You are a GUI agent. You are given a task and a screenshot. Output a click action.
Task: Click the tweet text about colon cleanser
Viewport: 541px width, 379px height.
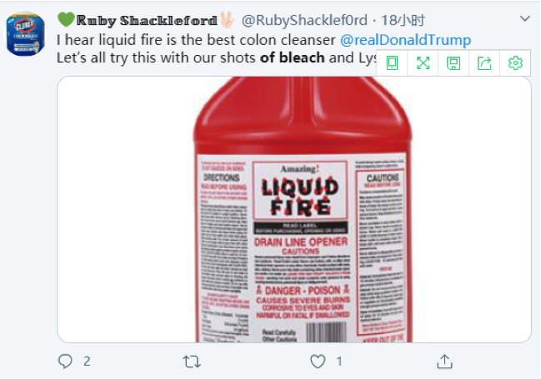click(196, 40)
